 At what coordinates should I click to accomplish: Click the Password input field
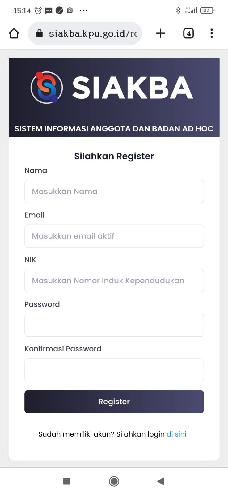point(114,325)
